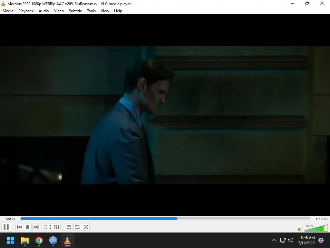330x248 pixels.
Task: Open the Subtitle menu
Action: coord(75,11)
